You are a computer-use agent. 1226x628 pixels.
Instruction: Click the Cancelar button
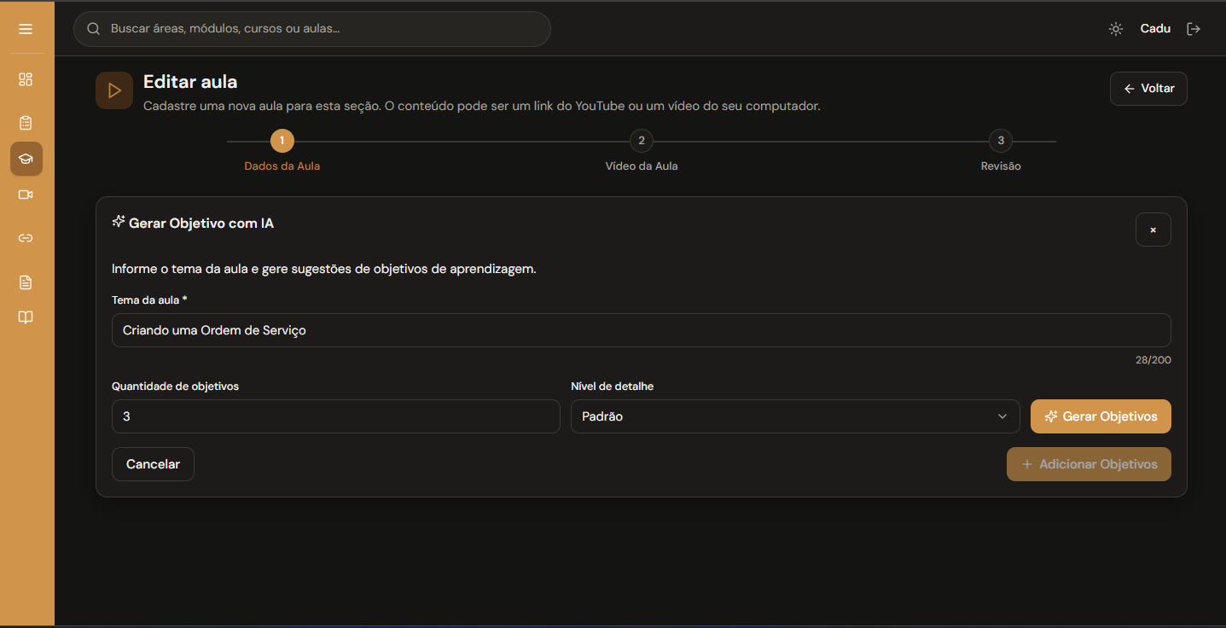[153, 464]
